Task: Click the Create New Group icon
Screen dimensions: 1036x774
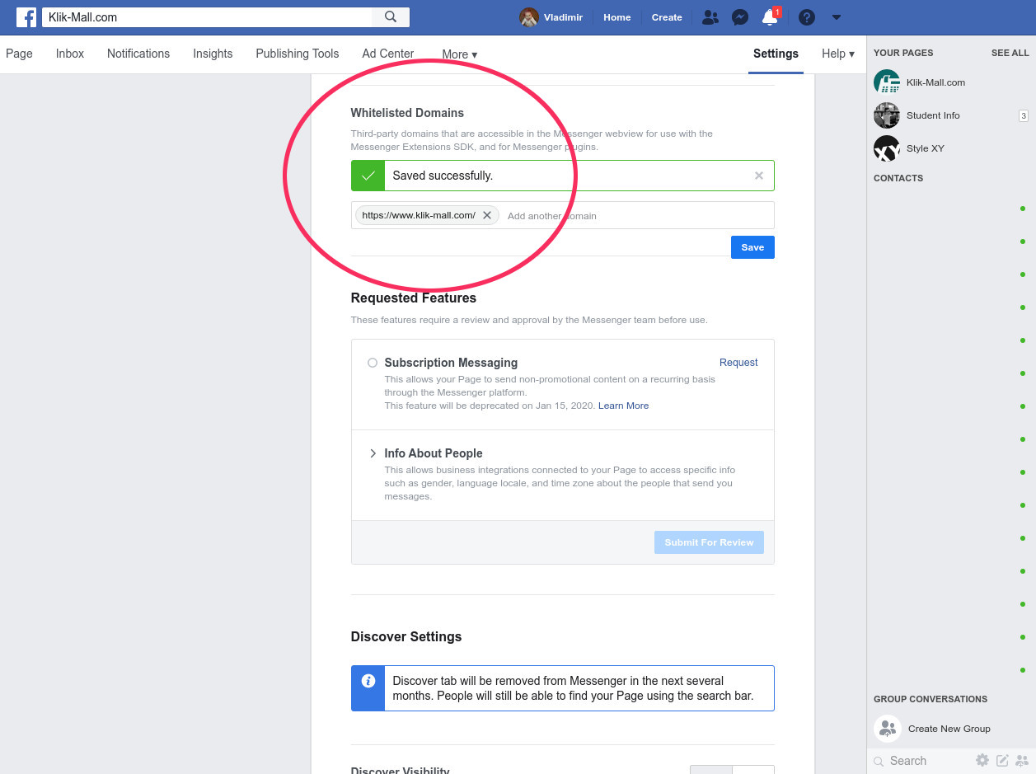Action: (888, 729)
